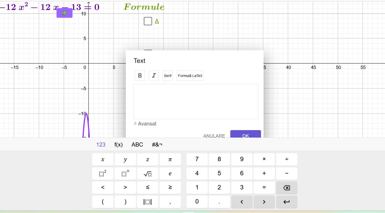Tap the number 4 key
The image size is (385, 213).
tap(197, 173)
